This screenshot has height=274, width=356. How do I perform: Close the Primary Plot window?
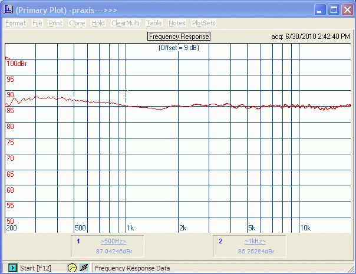(x=347, y=10)
